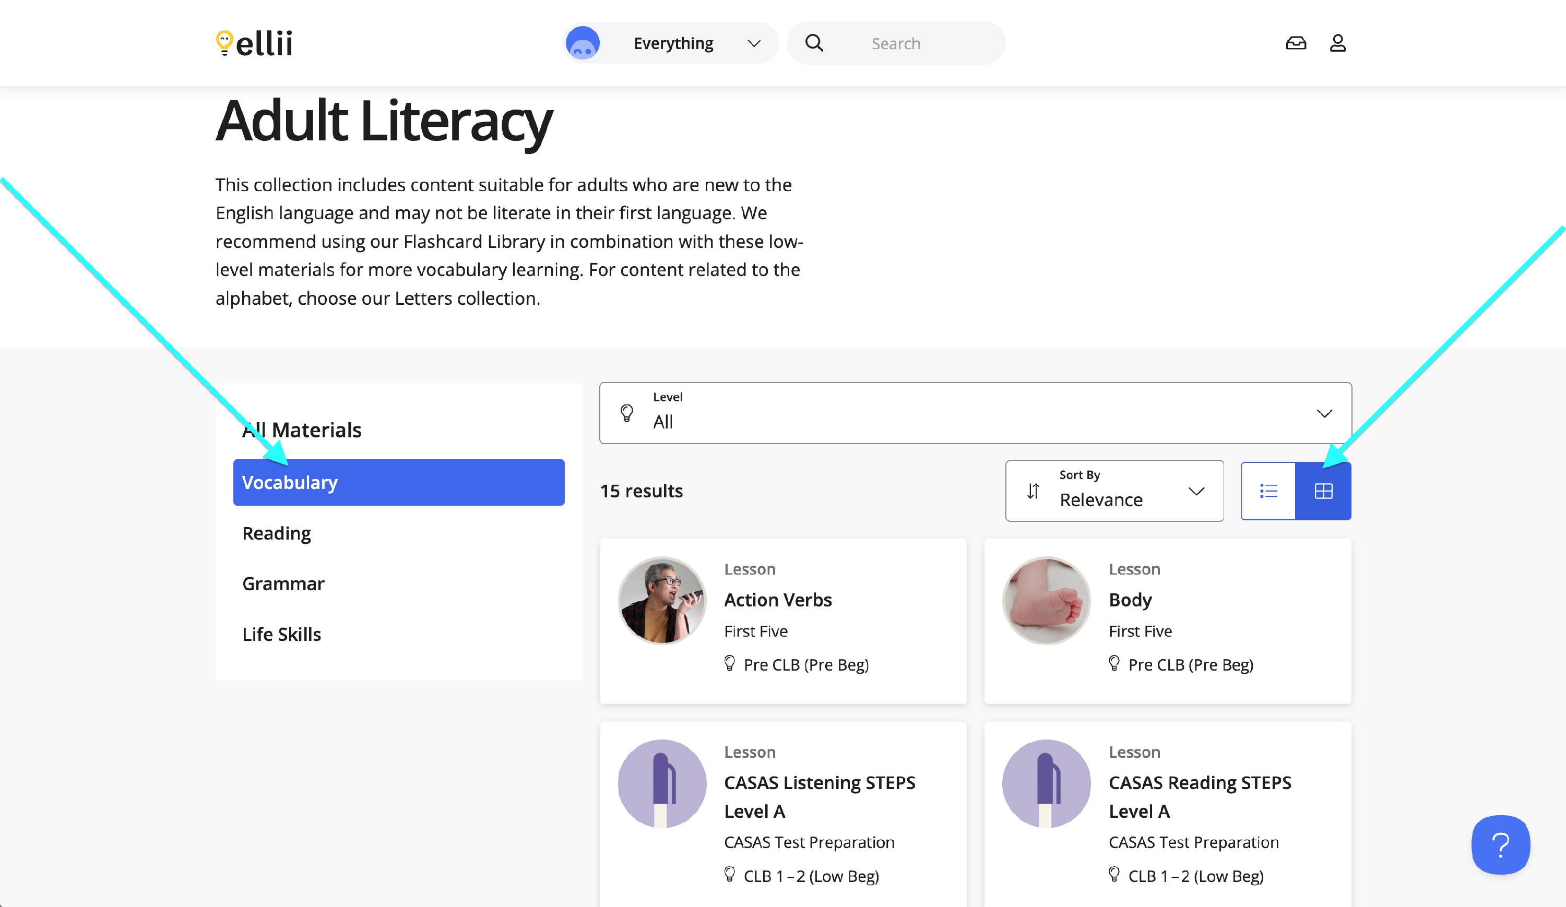The height and width of the screenshot is (907, 1566).
Task: Click the magnifying glass search icon
Action: pyautogui.click(x=814, y=43)
